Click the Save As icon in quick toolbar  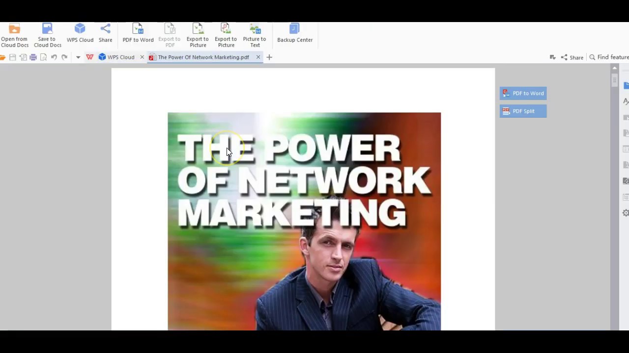23,57
